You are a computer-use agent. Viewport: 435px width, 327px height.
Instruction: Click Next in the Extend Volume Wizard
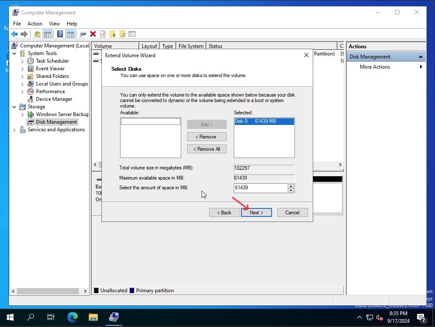pos(256,213)
